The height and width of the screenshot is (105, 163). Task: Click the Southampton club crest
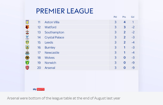(27, 32)
